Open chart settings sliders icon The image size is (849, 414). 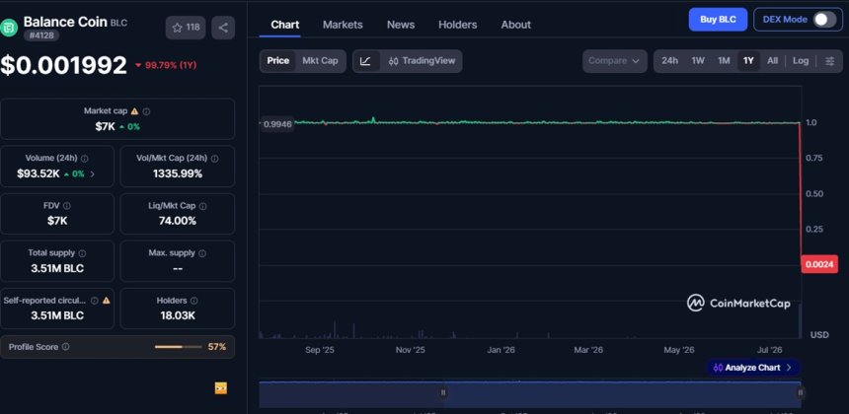(x=830, y=61)
